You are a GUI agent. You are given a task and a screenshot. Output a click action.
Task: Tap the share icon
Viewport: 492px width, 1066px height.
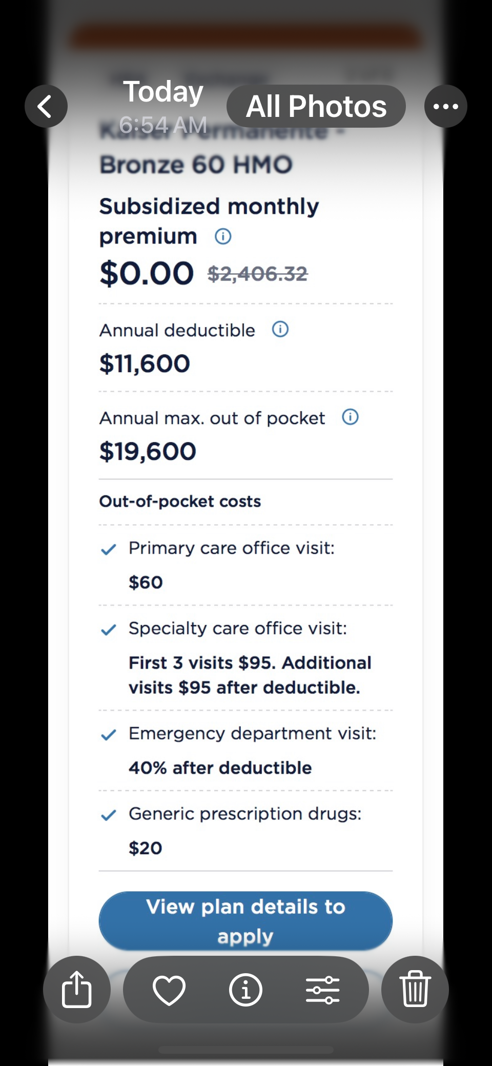(77, 989)
